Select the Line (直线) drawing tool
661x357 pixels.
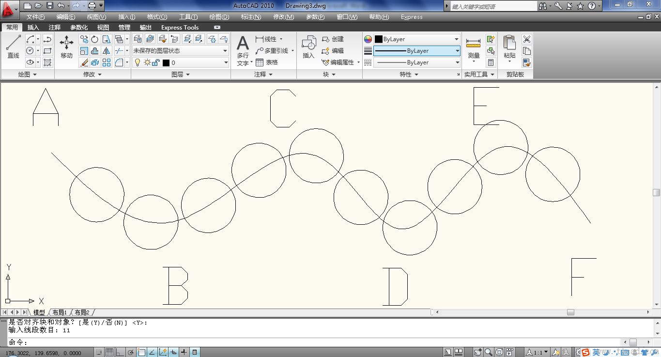[13, 47]
